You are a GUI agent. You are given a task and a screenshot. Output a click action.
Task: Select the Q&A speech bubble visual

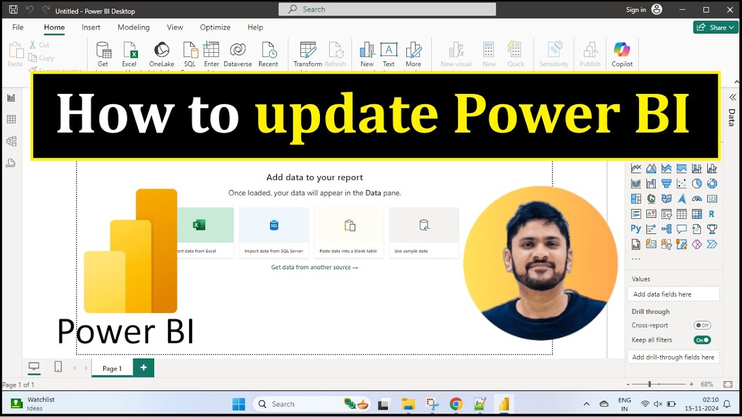682,229
